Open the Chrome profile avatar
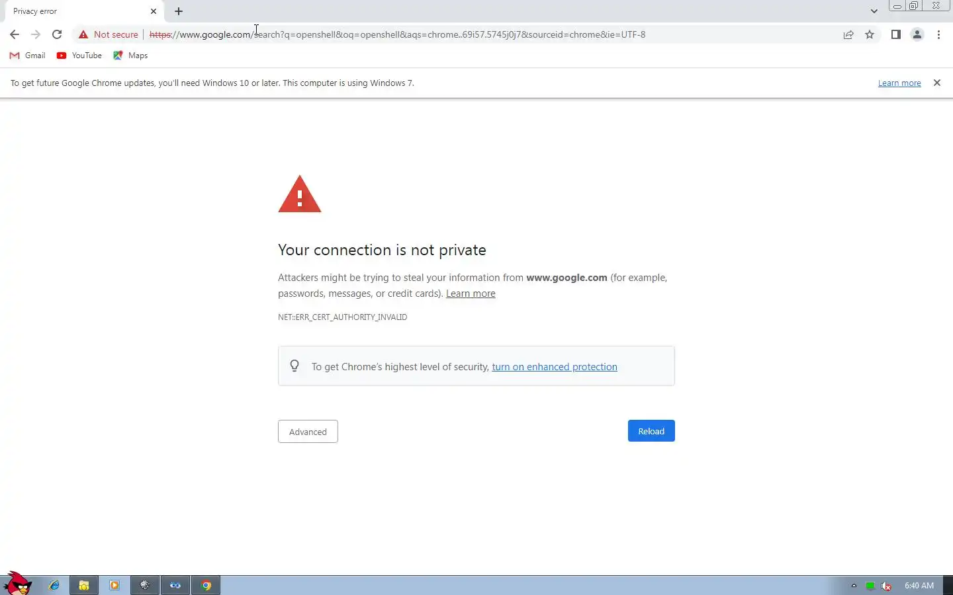 point(917,34)
